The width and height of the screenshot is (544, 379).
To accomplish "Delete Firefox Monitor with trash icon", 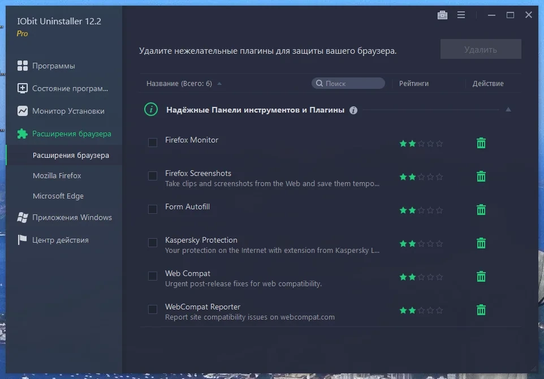I will coord(481,143).
